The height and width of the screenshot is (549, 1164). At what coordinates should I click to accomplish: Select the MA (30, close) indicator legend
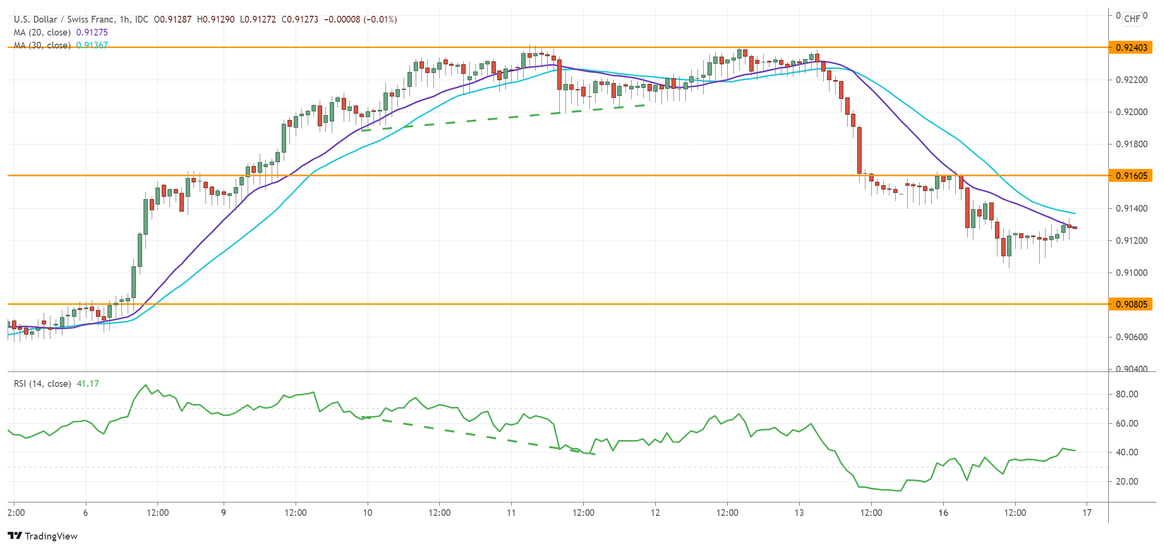[43, 46]
